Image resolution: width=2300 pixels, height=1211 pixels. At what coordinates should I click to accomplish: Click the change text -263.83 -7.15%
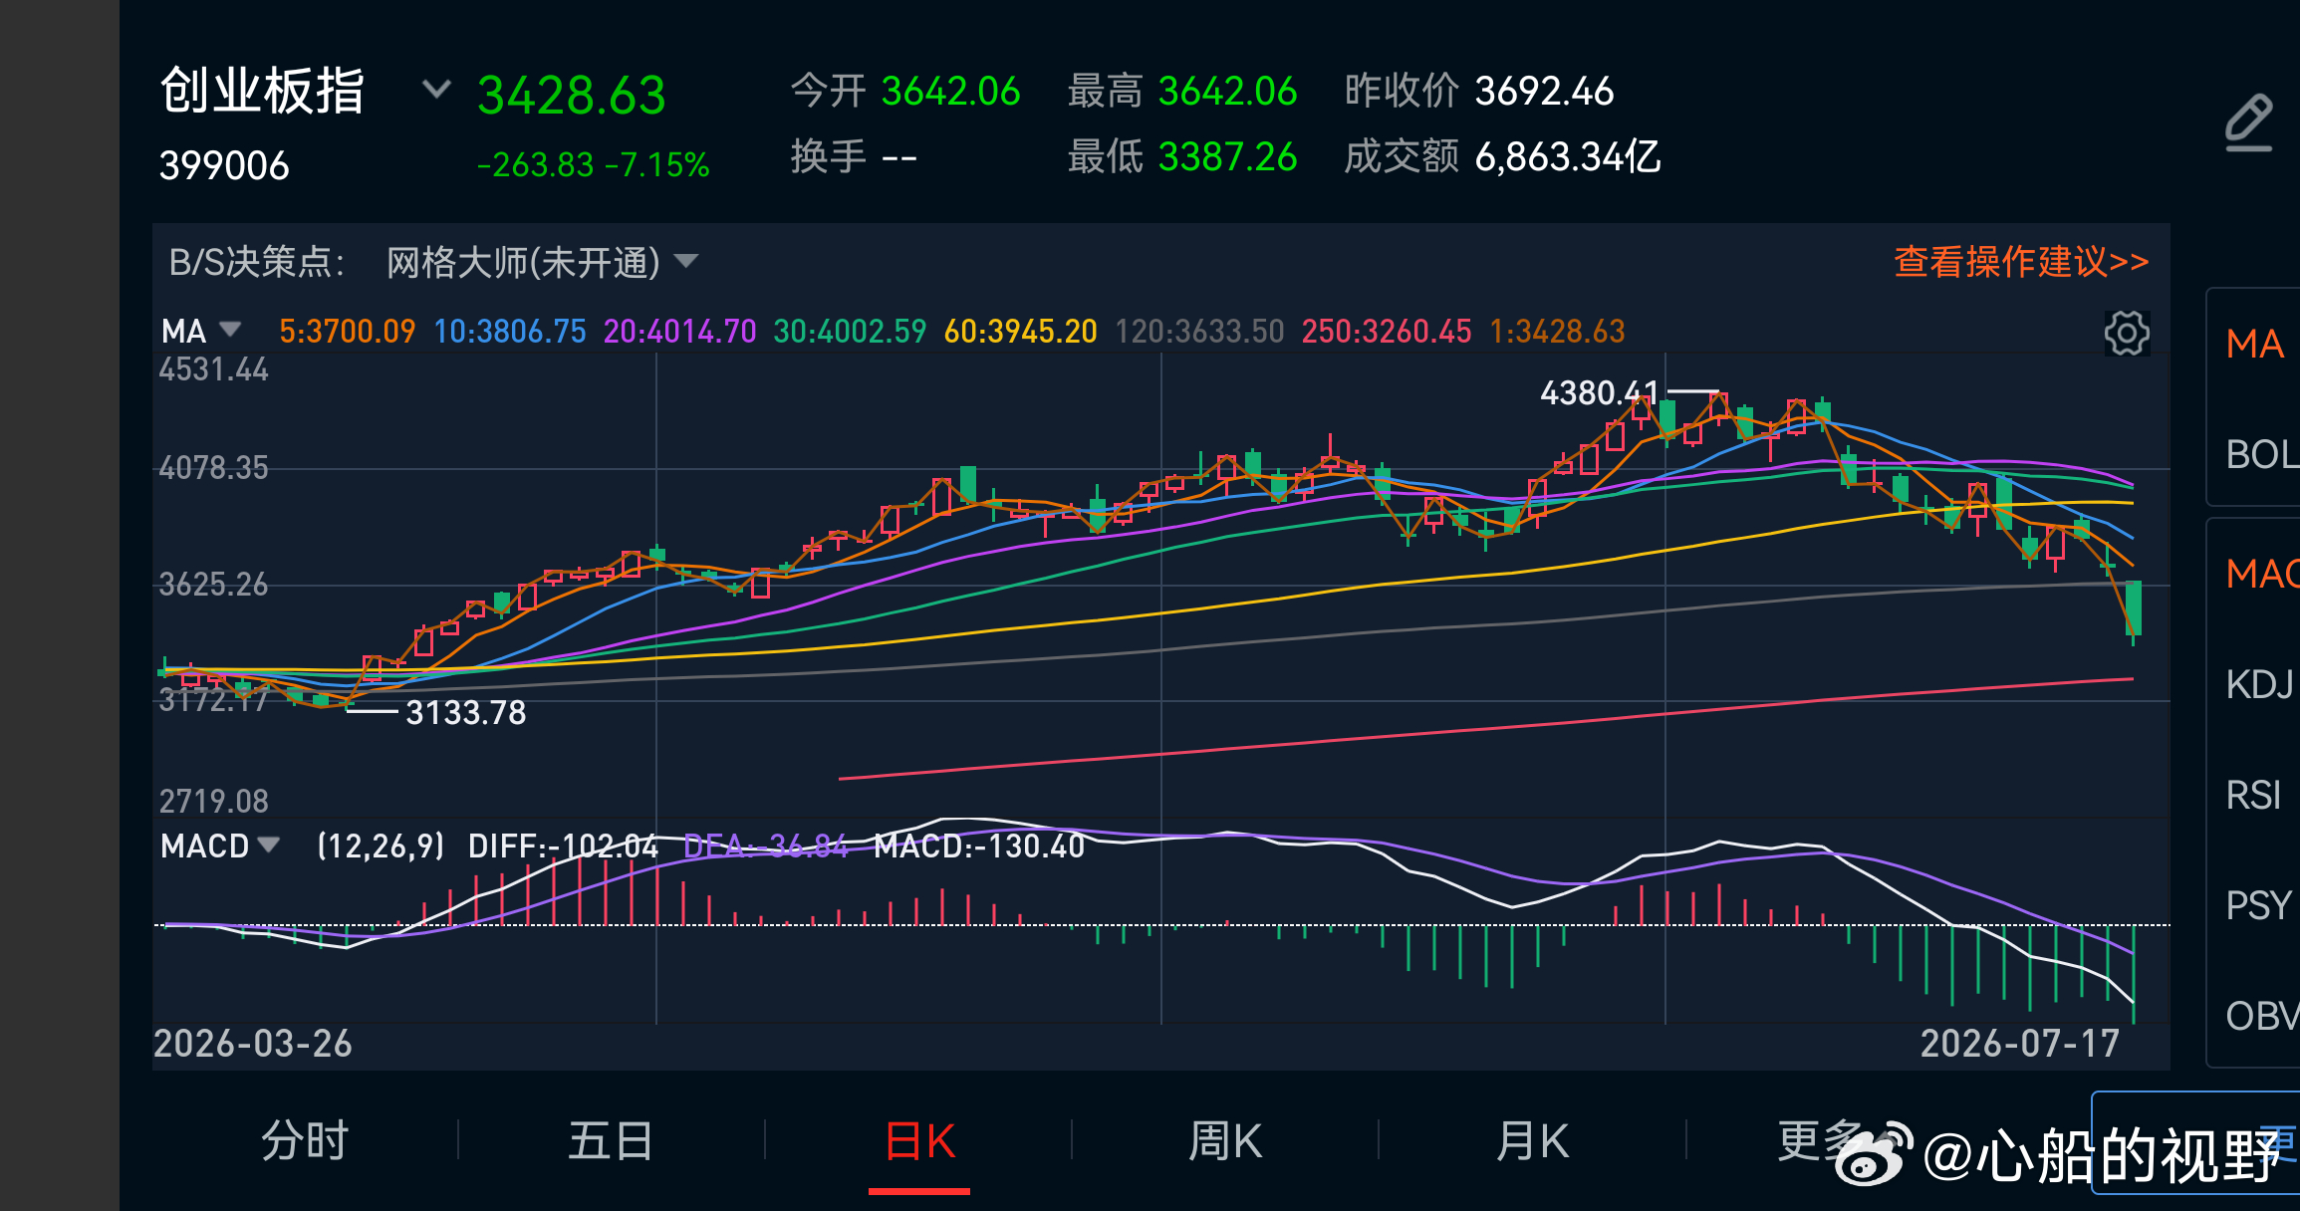tap(594, 165)
